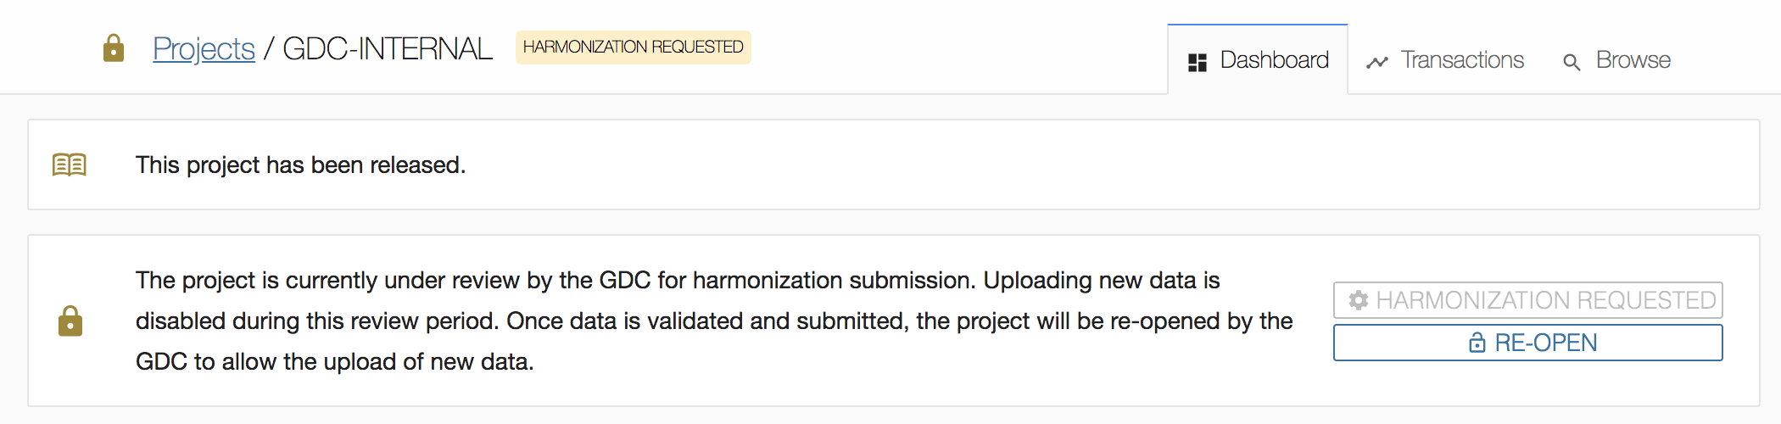1781x424 pixels.
Task: Click the Dashboard grid icon
Action: [1198, 62]
